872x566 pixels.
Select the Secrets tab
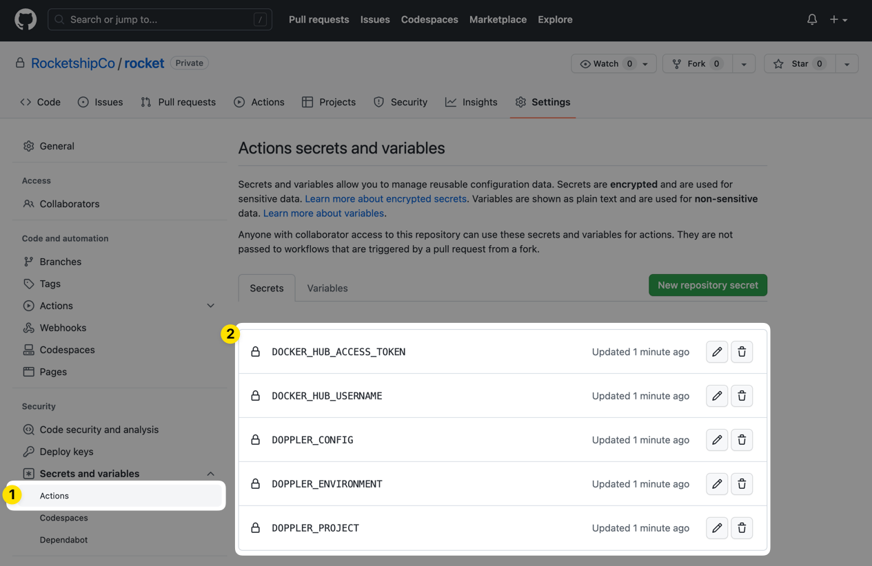(267, 288)
